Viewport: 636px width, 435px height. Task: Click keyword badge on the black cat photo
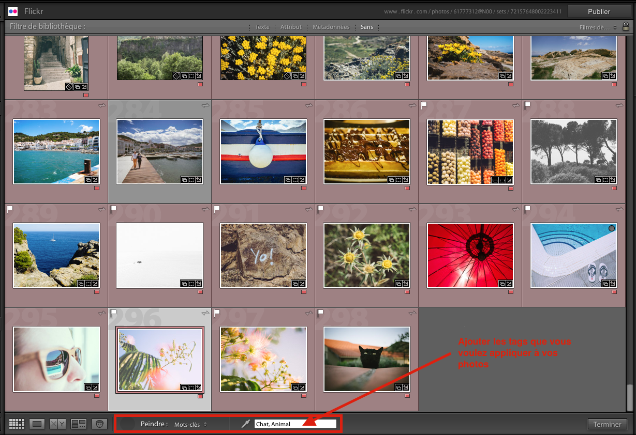tap(398, 387)
